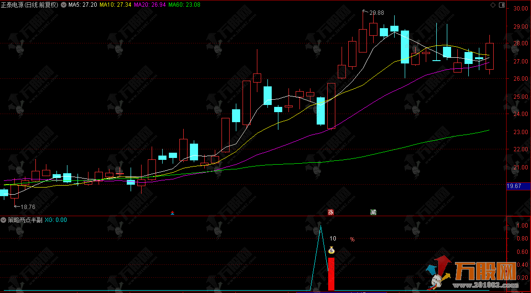
Task: Click the 策略两点半副 indicator name
Action: (x=25, y=220)
